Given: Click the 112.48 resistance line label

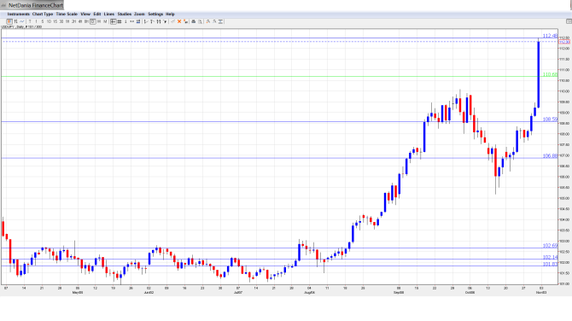Looking at the screenshot, I should (550, 36).
